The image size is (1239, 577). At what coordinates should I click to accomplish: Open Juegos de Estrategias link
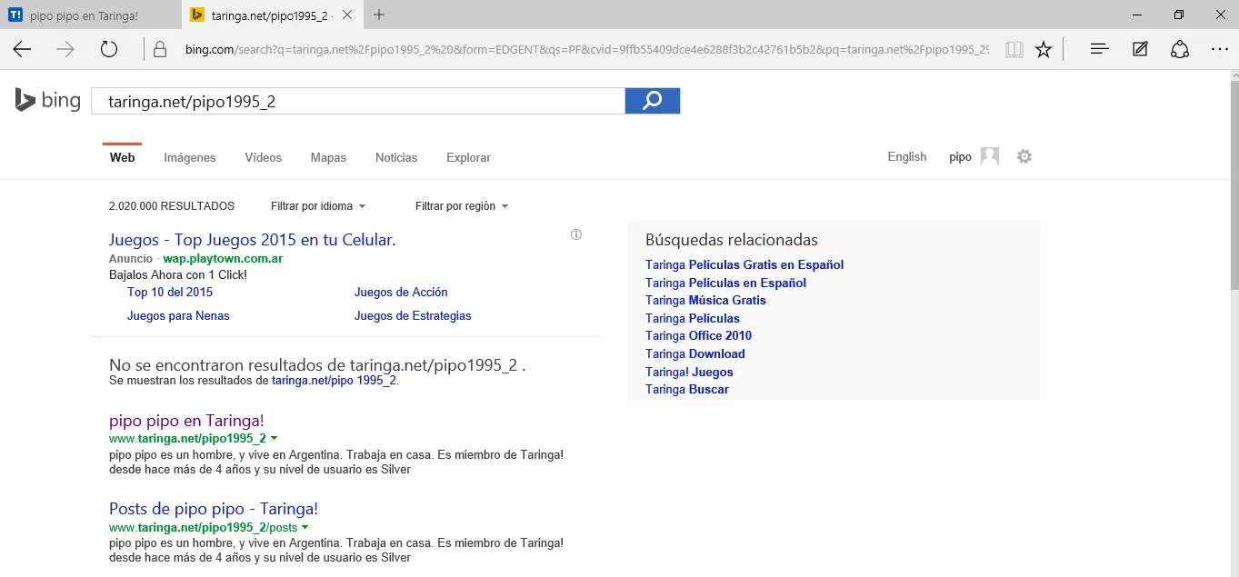point(413,315)
